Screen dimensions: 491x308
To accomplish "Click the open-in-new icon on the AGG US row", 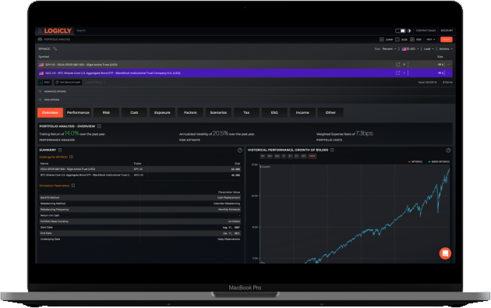I will pyautogui.click(x=398, y=73).
